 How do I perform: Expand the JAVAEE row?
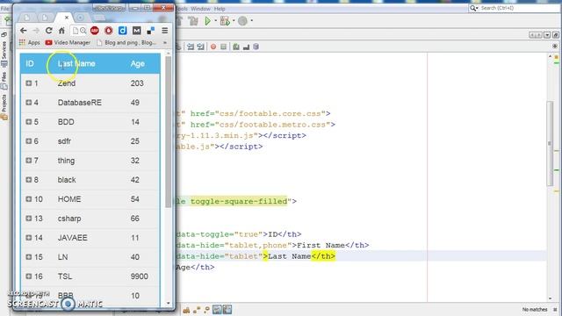click(29, 238)
